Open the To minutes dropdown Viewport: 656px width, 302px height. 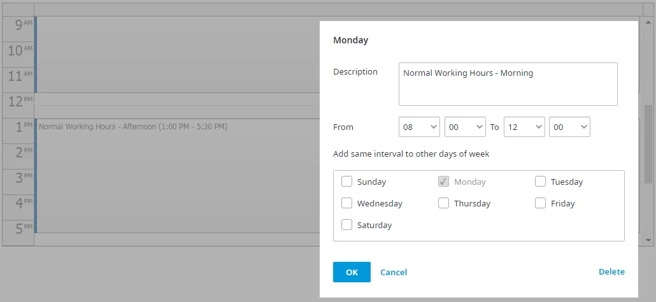tap(570, 127)
